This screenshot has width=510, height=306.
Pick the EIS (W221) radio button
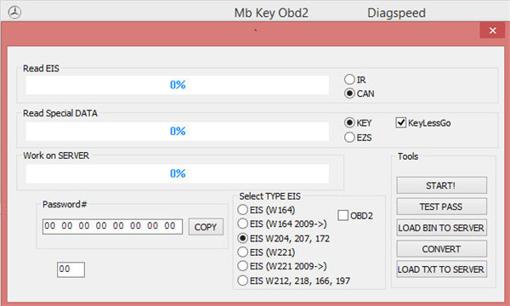(242, 252)
